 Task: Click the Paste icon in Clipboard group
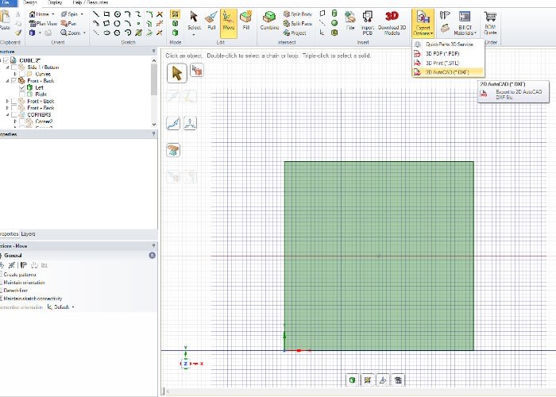tap(5, 20)
